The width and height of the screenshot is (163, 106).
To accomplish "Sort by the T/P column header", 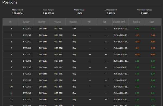I will tap(89, 22).
